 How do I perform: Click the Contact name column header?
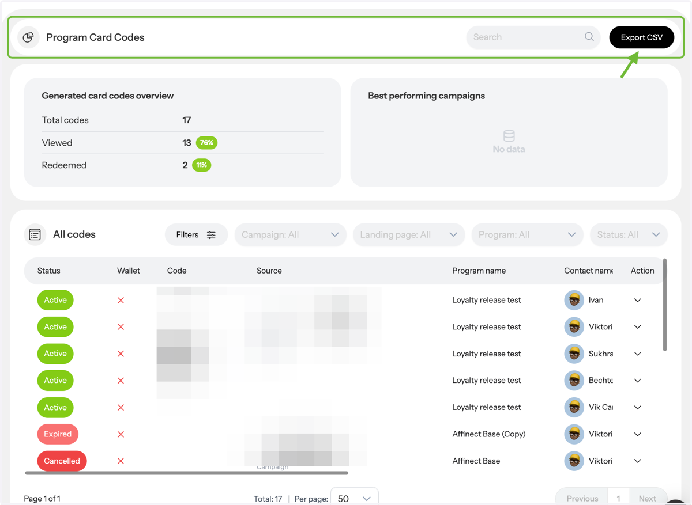coord(588,271)
